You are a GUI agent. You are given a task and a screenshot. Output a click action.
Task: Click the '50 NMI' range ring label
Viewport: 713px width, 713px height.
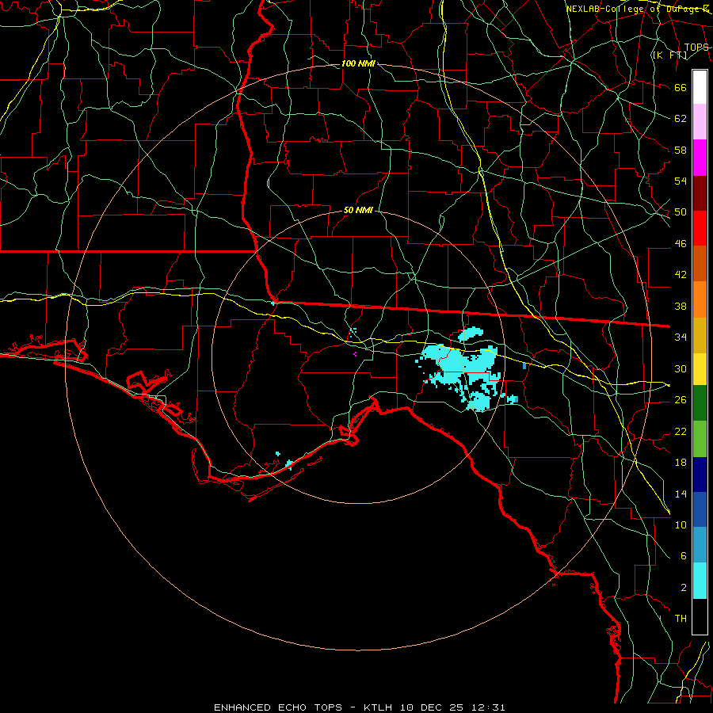coord(358,210)
